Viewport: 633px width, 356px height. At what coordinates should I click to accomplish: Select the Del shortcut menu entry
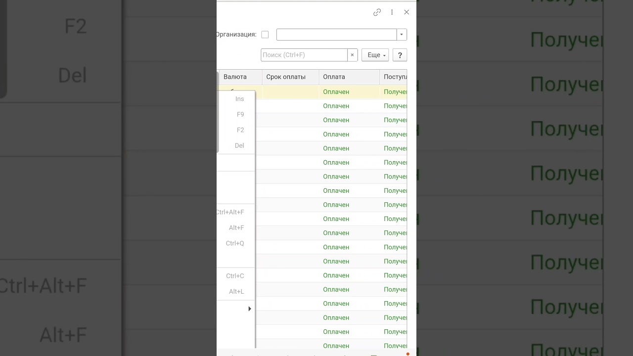coord(236,145)
